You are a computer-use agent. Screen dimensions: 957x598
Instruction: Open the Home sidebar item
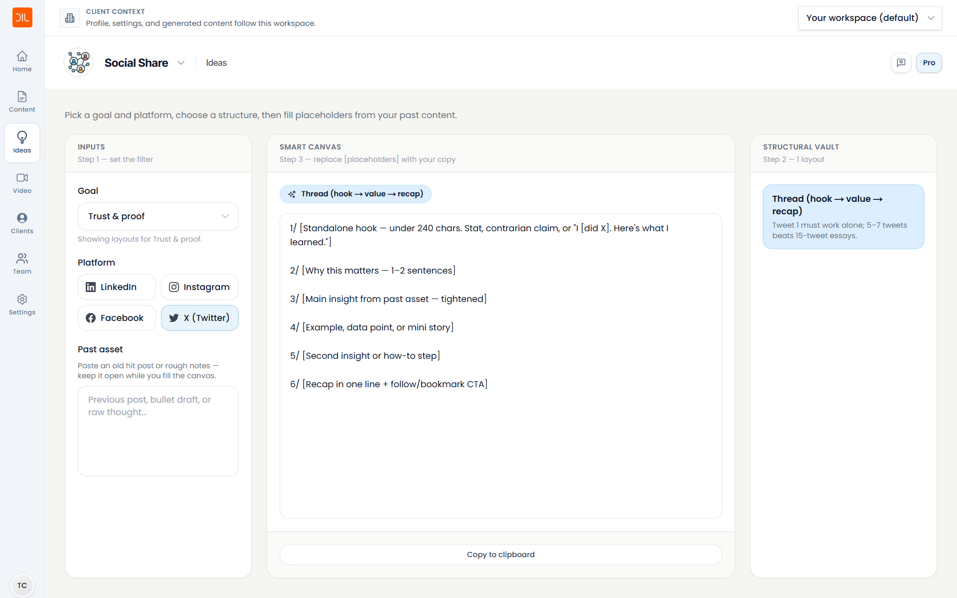tap(22, 62)
